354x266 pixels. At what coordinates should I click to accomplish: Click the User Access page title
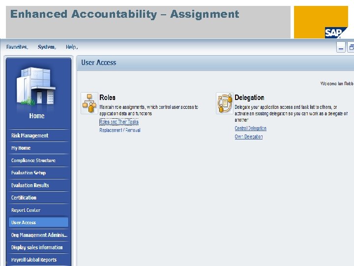(99, 63)
